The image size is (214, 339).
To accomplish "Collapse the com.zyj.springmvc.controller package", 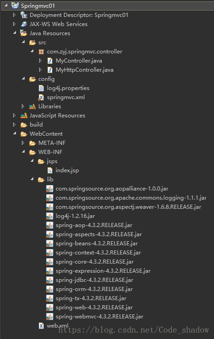I will pos(32,51).
